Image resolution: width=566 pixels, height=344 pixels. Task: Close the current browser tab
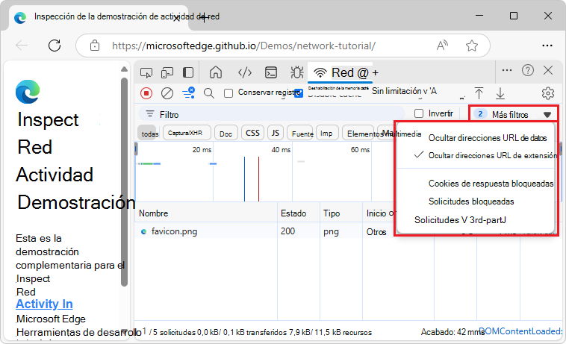[176, 18]
